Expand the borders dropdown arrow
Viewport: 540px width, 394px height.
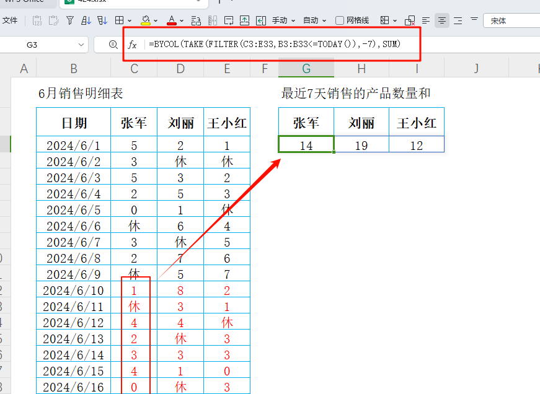(130, 21)
